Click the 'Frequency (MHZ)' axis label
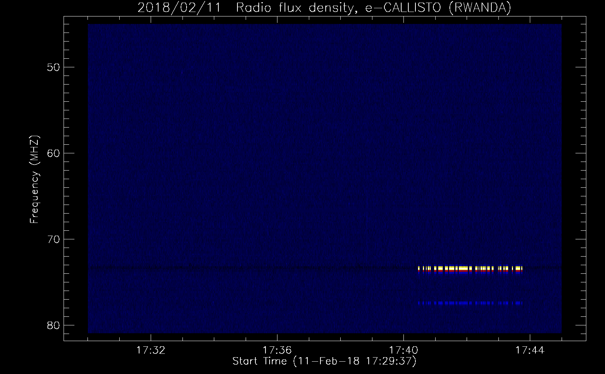The height and width of the screenshot is (374, 605). (34, 180)
